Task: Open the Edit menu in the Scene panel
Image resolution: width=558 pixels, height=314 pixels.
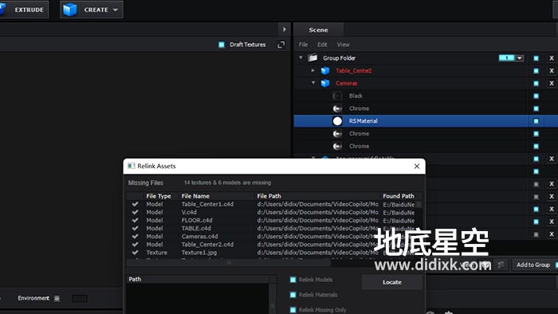Action: coord(322,45)
